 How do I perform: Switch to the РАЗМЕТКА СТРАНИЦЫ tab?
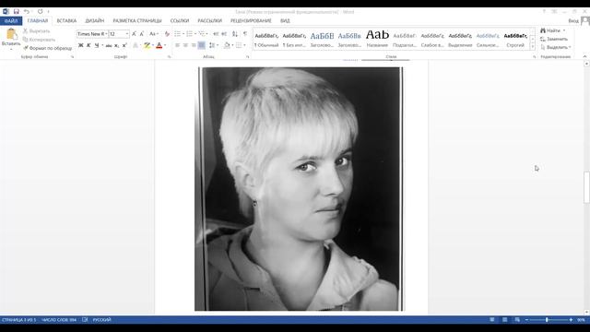pyautogui.click(x=137, y=20)
